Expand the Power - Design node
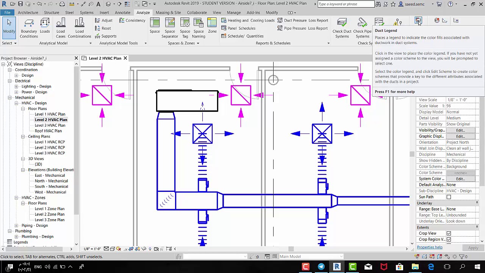This screenshot has height=273, width=485. 16,92
